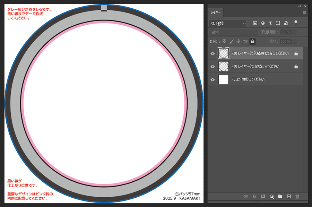
Task: Toggle the lock all button
Action: [252, 41]
